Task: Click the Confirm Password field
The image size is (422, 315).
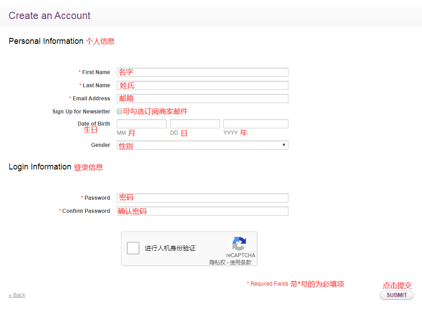Action: click(202, 211)
